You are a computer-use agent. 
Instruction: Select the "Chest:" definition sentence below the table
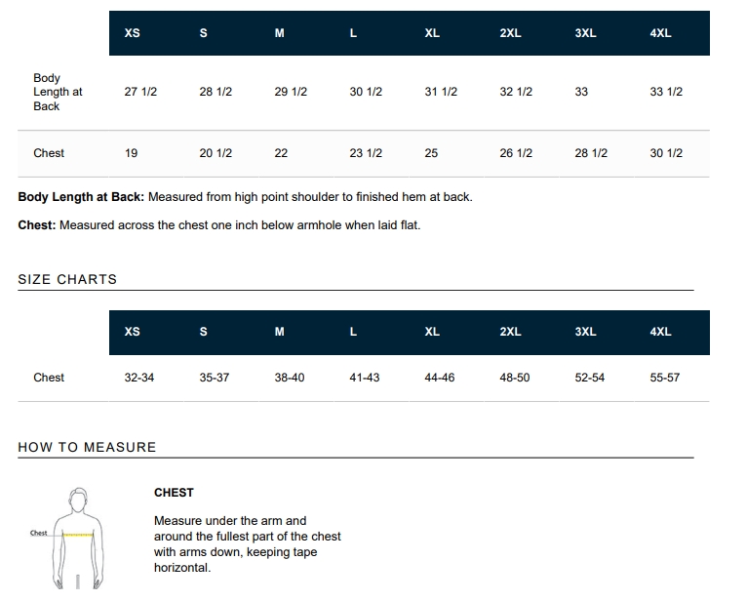[218, 225]
